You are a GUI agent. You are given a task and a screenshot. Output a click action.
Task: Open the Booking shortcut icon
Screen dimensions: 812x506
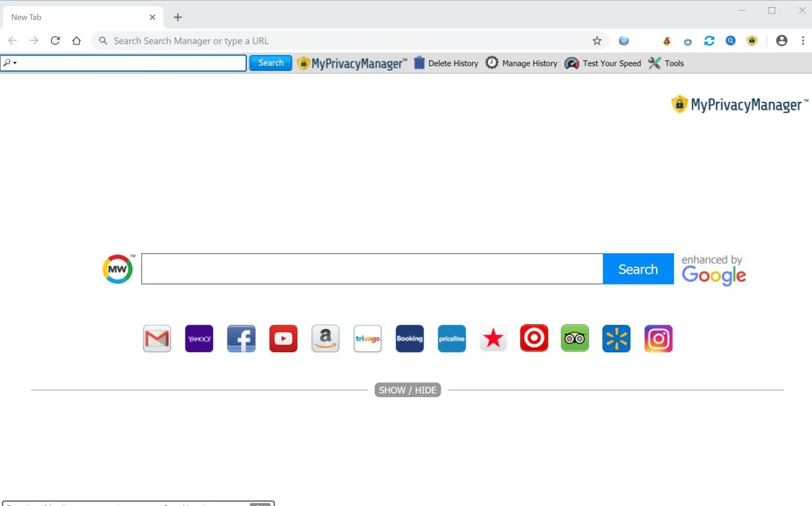point(409,339)
